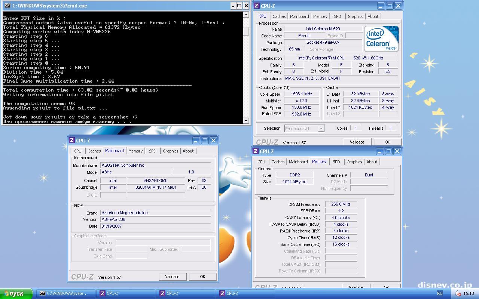This screenshot has height=299, width=479.
Task: Click the 266.0 MHz DRAM frequency value
Action: [x=341, y=204]
